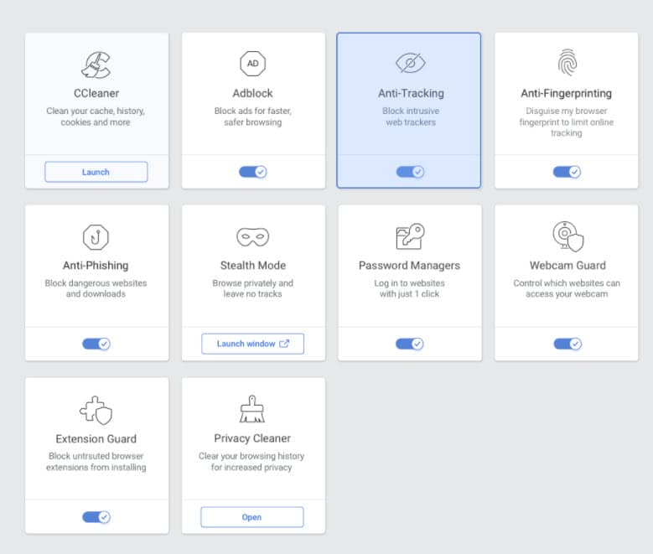Switch off the Anti-Phishing toggle
This screenshot has height=554, width=653.
point(96,344)
